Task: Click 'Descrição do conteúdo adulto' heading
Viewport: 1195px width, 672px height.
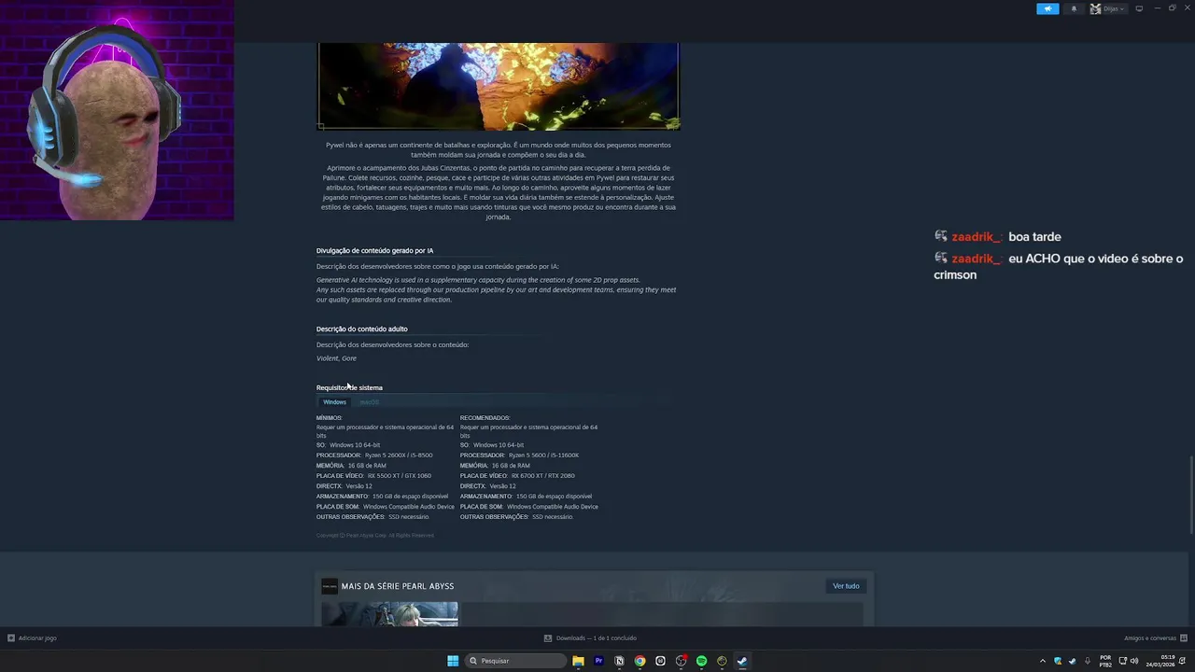Action: tap(361, 329)
